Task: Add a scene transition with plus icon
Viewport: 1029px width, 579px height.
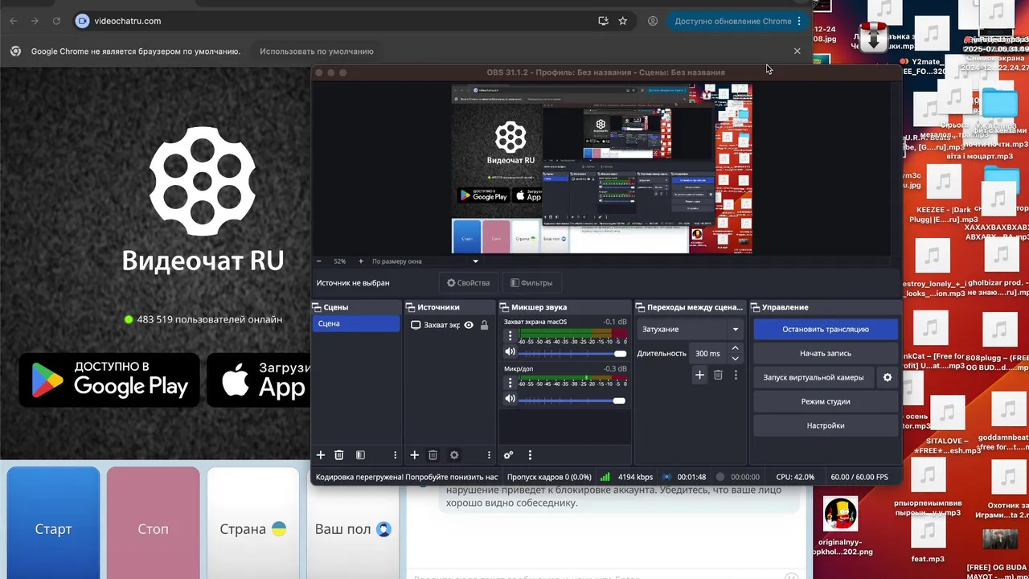Action: pos(699,375)
